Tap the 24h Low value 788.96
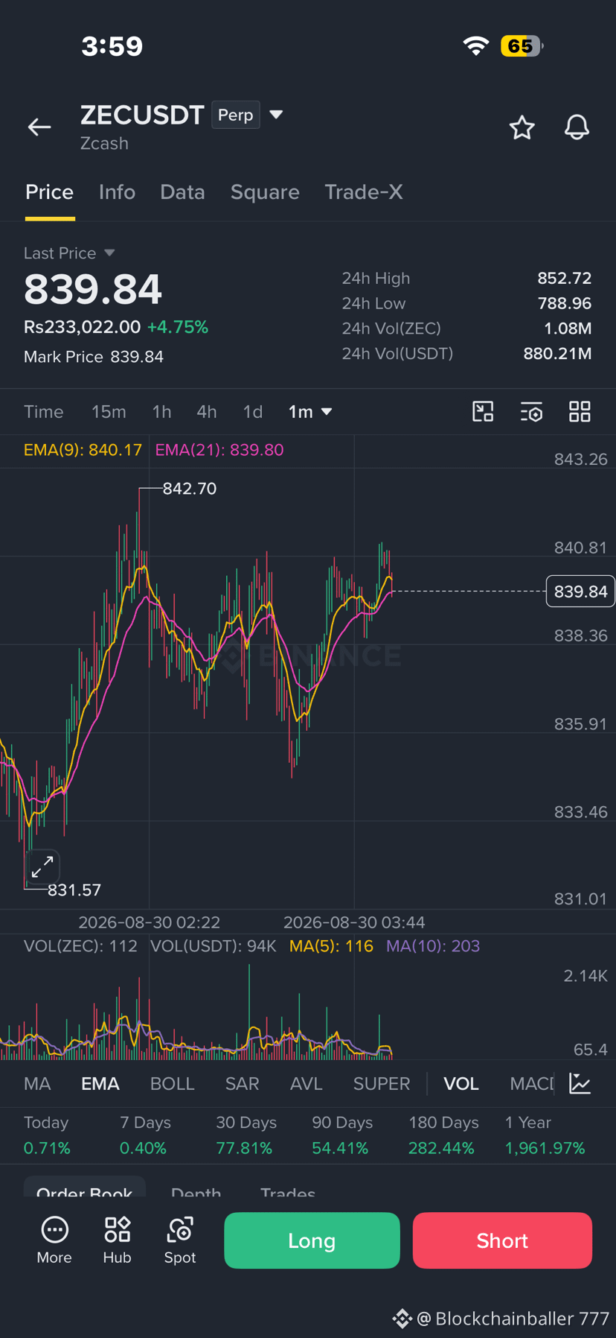 pyautogui.click(x=565, y=303)
